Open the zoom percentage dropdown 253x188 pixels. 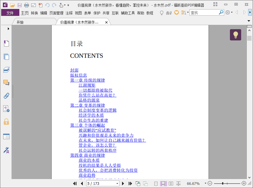(x=205, y=183)
